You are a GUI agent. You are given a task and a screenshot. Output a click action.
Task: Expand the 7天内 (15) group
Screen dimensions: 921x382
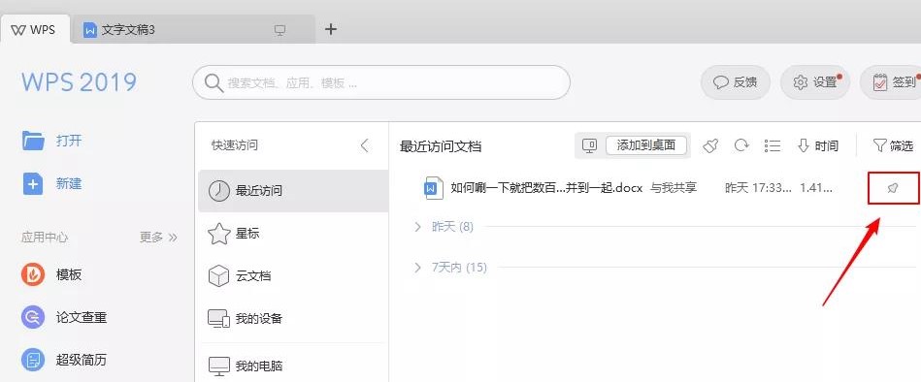click(x=450, y=268)
